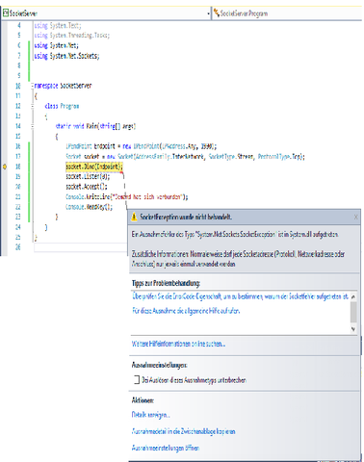
Task: Click the 'Socket socket = new Socket' line
Action: (x=185, y=156)
